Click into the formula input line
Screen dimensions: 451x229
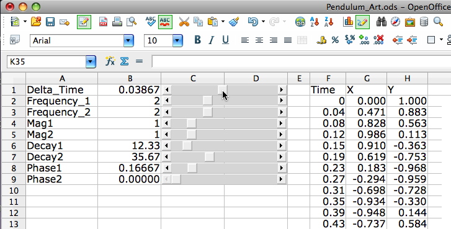pyautogui.click(x=301, y=61)
